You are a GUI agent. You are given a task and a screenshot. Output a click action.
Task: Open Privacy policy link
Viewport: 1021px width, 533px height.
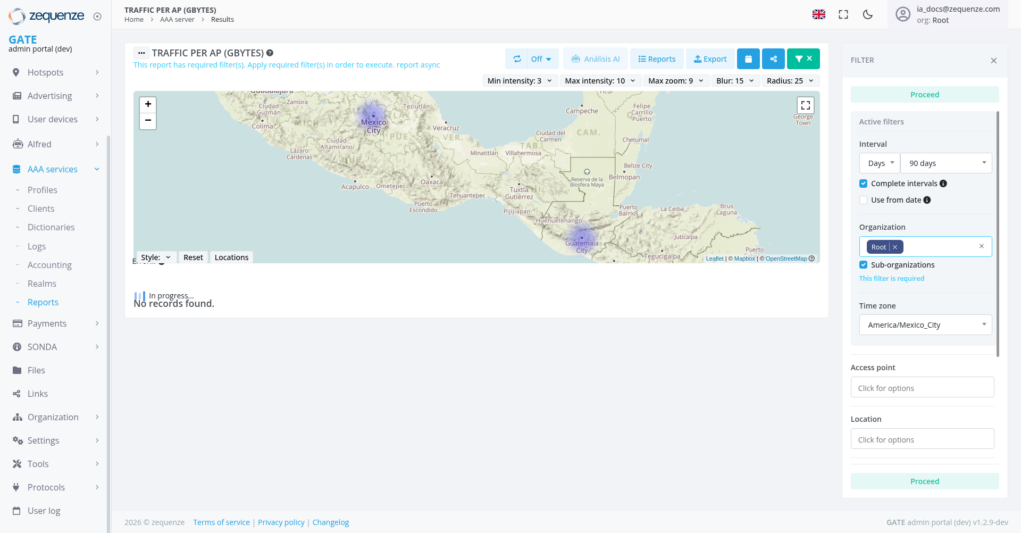281,522
